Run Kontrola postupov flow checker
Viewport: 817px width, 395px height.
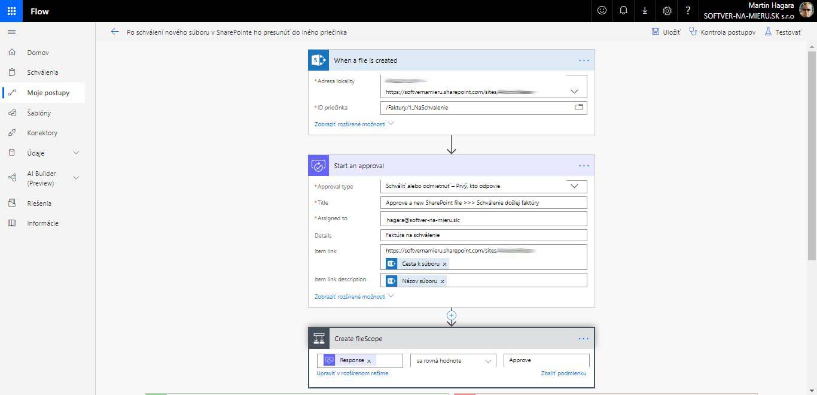722,32
